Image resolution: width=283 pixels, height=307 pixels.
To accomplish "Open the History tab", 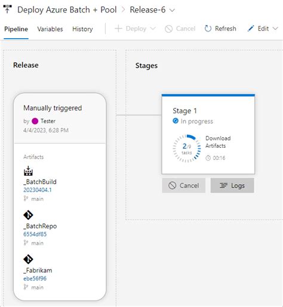I will 82,29.
